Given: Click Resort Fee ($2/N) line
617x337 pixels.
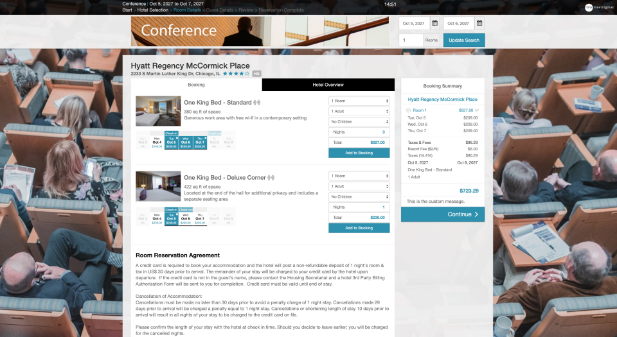Looking at the screenshot, I should (x=443, y=149).
